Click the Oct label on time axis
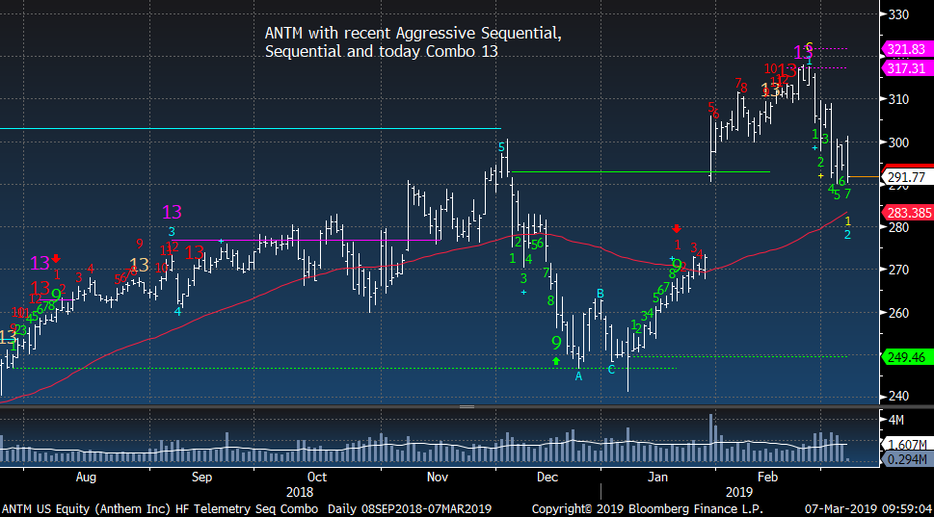Screen dimensions: 934x517 pos(317,478)
